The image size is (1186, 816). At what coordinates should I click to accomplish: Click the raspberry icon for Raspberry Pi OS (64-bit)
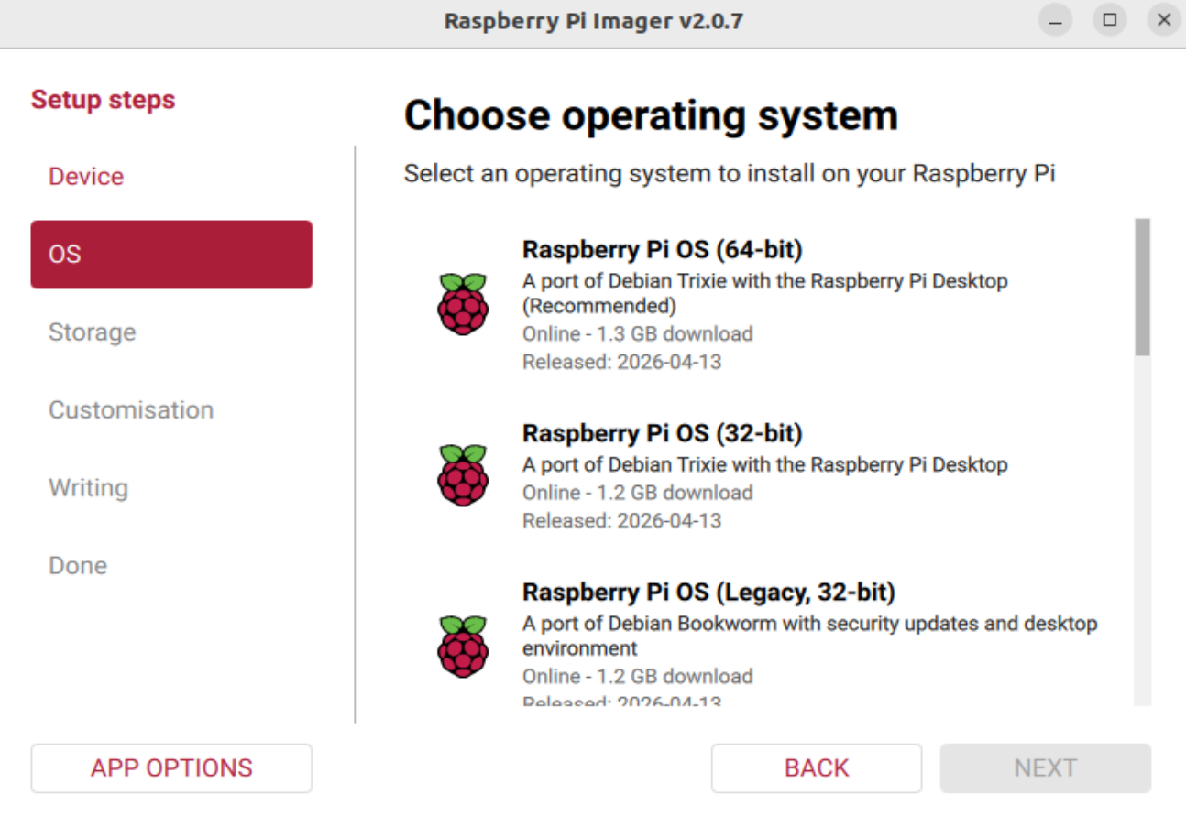click(463, 304)
